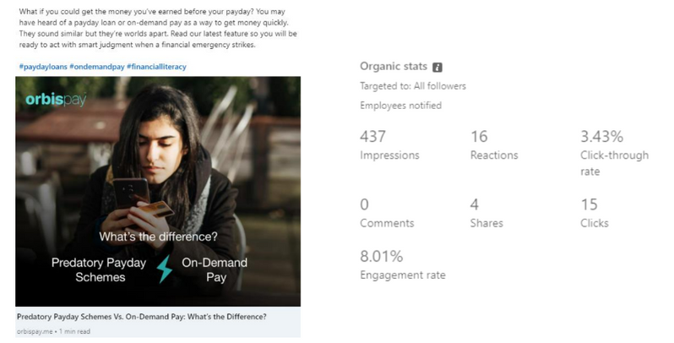Select the 4 Shares stat
The width and height of the screenshot is (674, 343).
[x=486, y=213]
